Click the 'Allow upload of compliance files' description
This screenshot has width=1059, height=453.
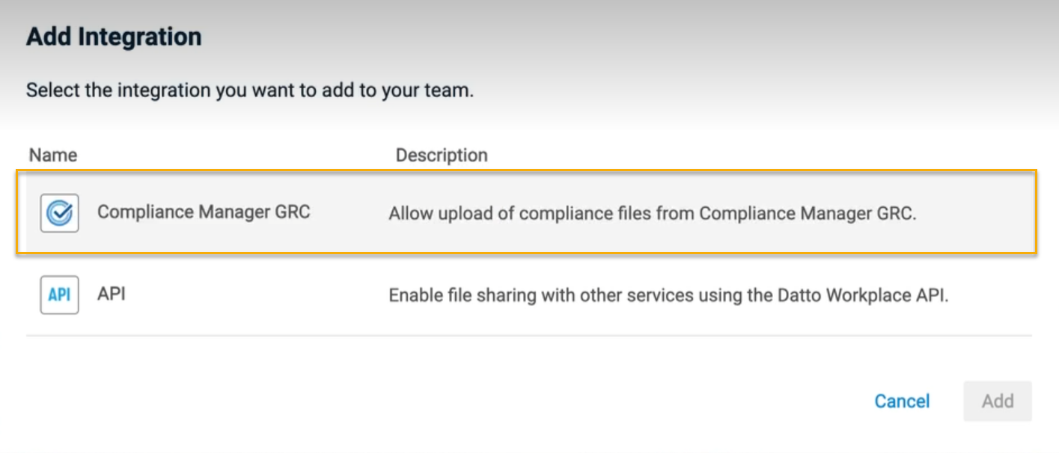click(652, 214)
